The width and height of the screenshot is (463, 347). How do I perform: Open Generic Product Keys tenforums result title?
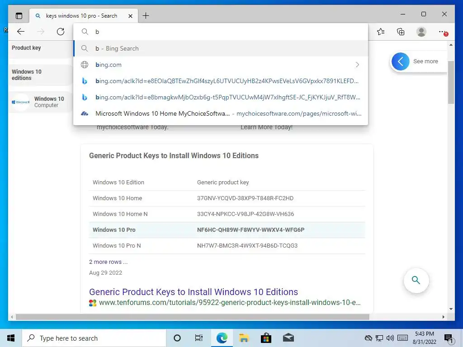(x=194, y=292)
